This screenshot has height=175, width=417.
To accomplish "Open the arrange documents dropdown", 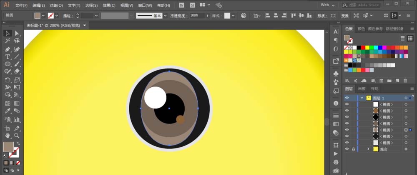I will point(204,5).
